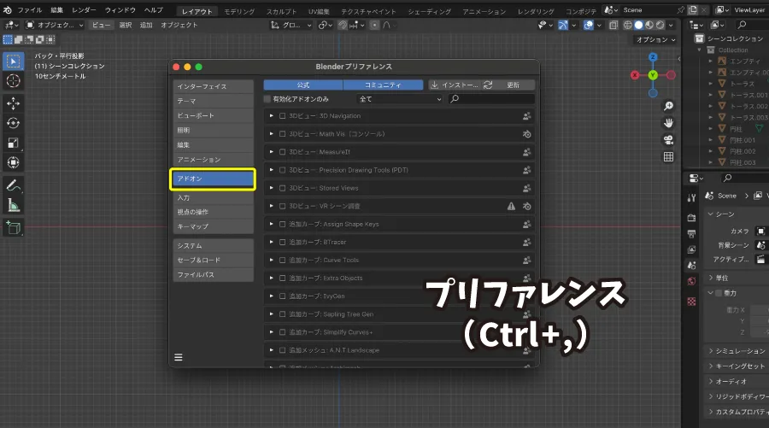Click the viewport zoom magnifier icon
769x428 pixels.
pyautogui.click(x=668, y=107)
